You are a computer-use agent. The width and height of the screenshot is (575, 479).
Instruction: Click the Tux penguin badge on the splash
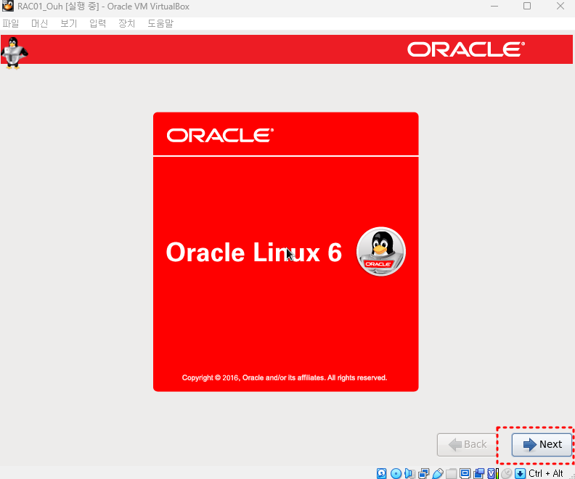pos(381,251)
